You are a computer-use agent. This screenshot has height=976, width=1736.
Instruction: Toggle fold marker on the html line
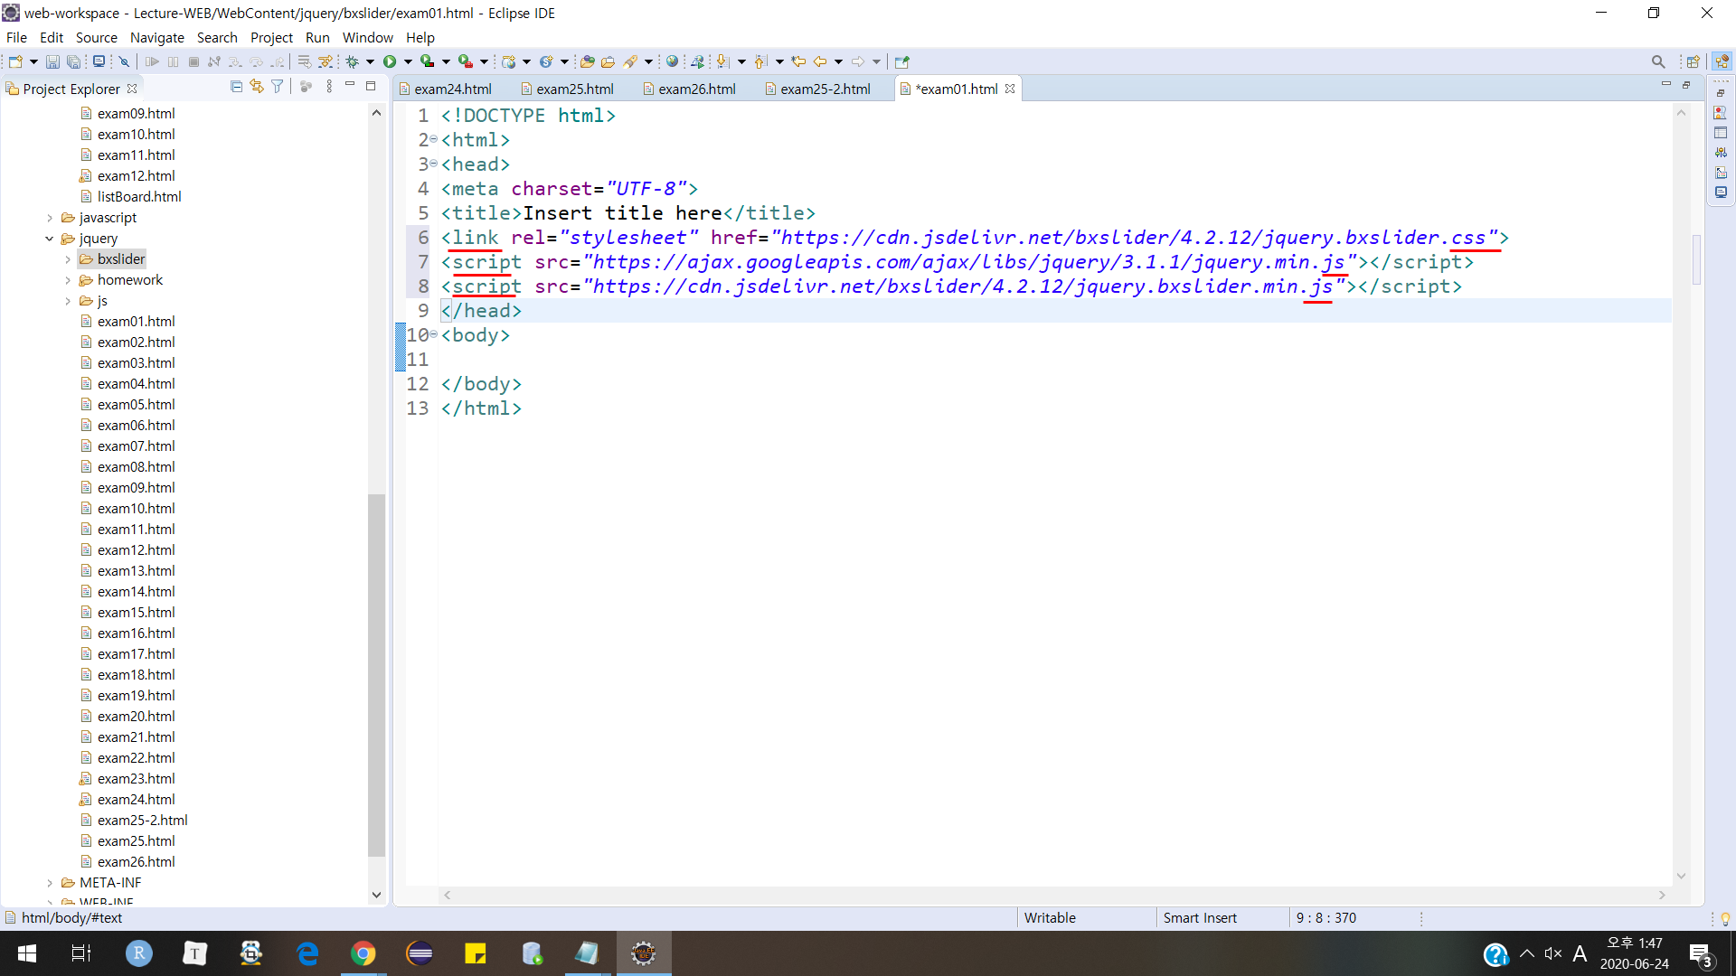click(434, 140)
